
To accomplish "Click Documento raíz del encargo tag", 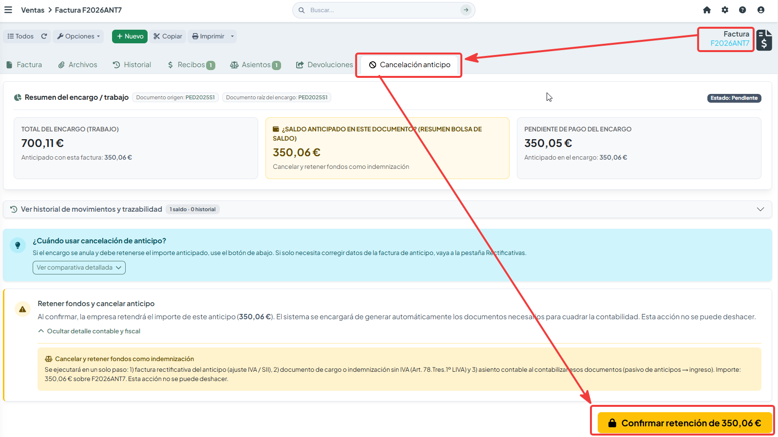I will tap(277, 97).
